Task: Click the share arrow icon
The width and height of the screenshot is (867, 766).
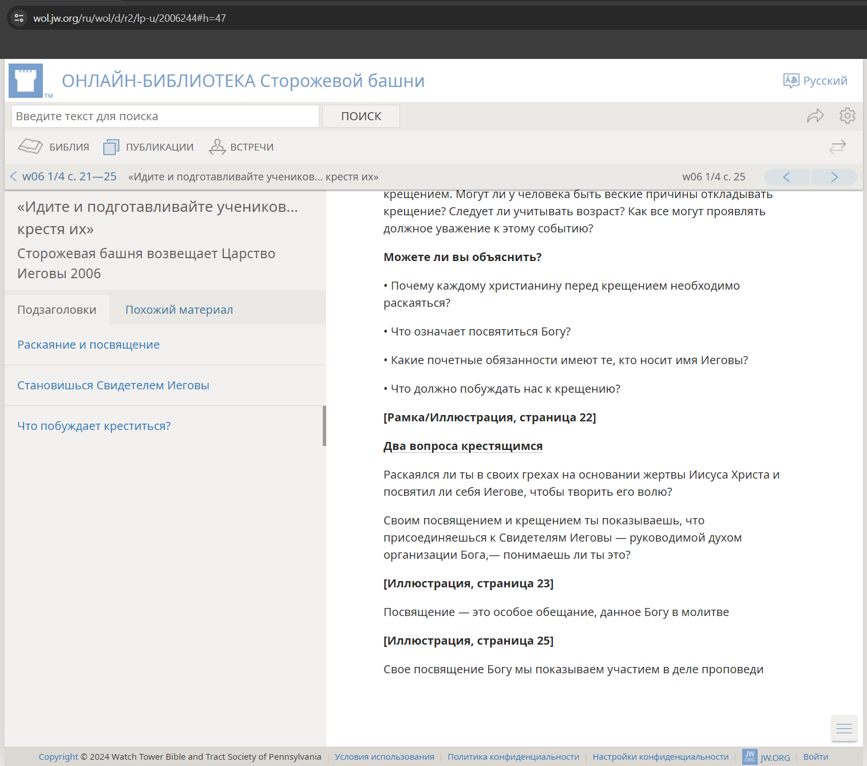Action: tap(815, 116)
